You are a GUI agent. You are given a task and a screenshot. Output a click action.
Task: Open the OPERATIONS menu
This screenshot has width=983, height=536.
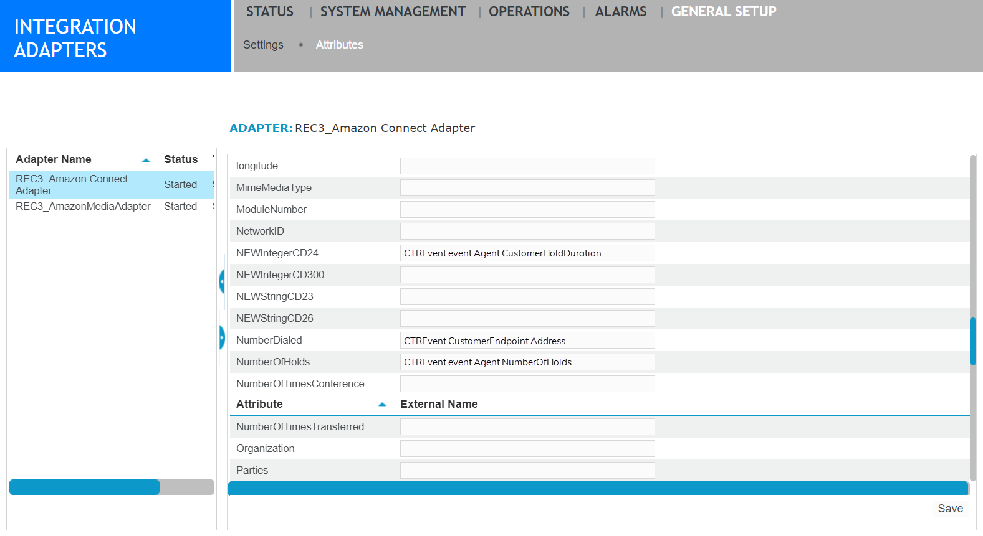pyautogui.click(x=529, y=11)
